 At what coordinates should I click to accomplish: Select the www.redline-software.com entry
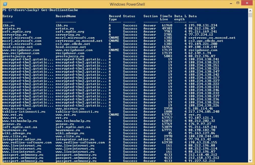[27, 143]
